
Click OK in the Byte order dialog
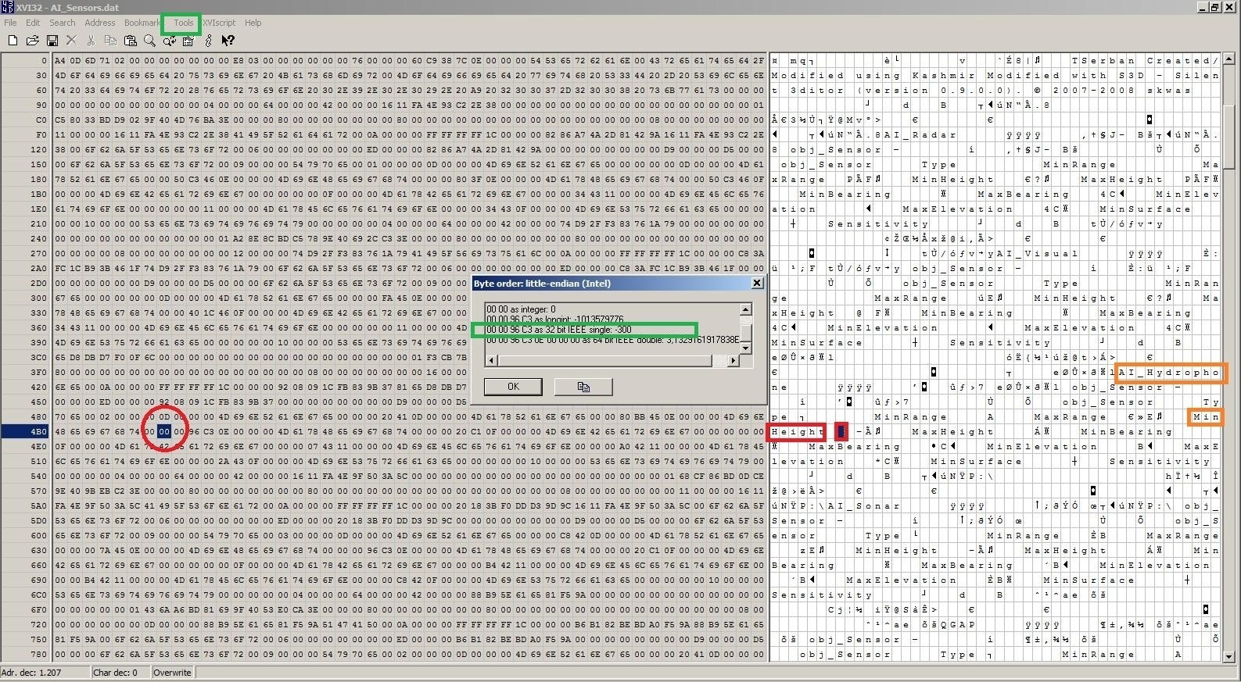[513, 387]
